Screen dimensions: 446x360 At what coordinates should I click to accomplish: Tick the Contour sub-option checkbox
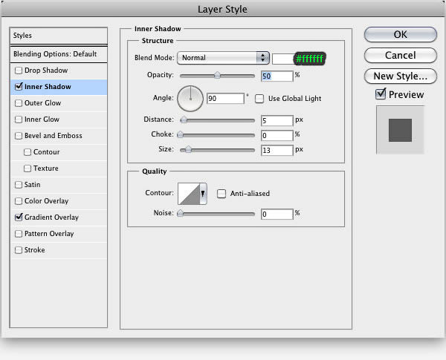tap(28, 152)
